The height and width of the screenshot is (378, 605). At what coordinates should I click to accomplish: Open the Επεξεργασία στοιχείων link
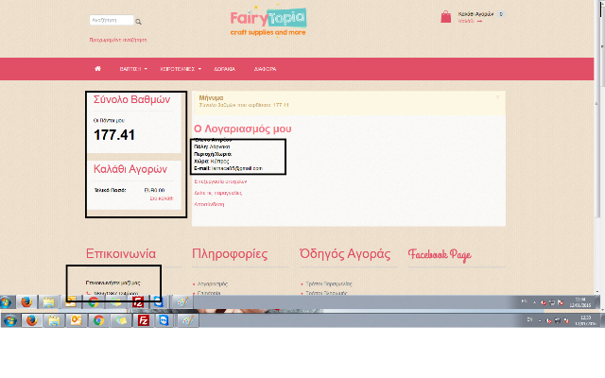220,180
